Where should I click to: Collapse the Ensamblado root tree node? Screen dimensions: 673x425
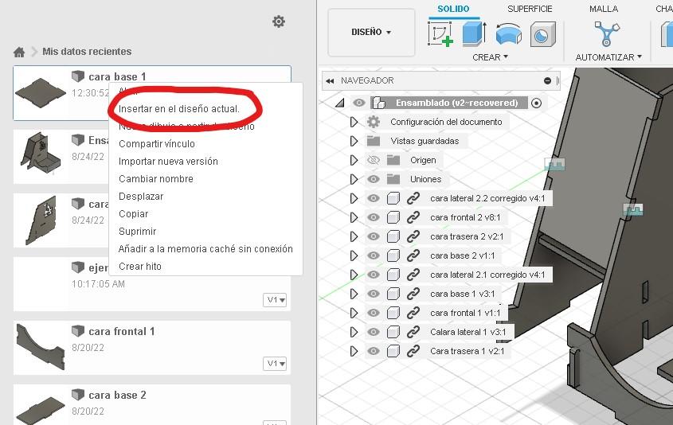tap(340, 103)
